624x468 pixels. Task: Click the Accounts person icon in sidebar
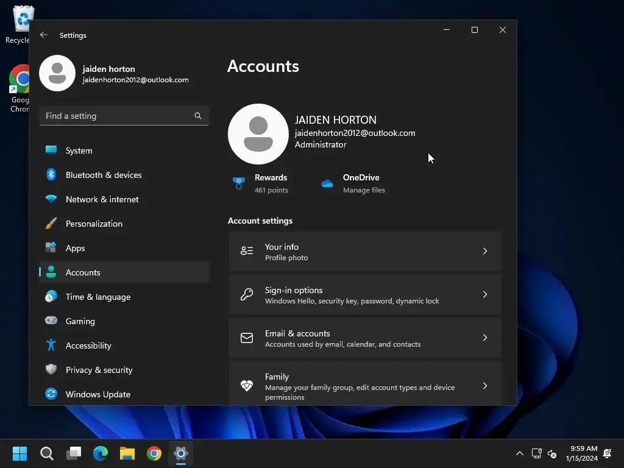coord(51,272)
